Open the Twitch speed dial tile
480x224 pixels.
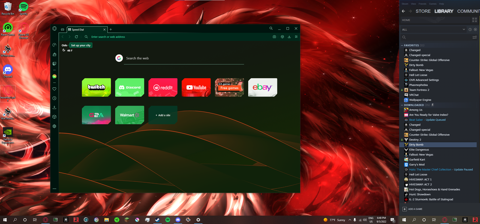pos(96,88)
